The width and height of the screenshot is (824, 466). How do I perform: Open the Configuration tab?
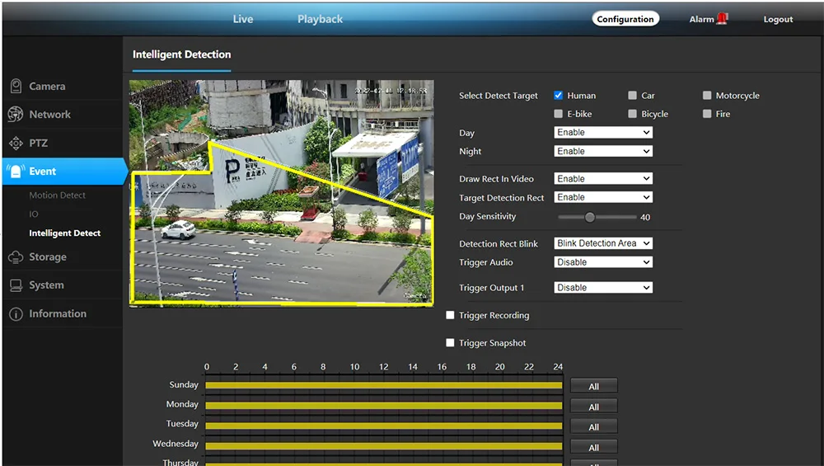pos(625,19)
